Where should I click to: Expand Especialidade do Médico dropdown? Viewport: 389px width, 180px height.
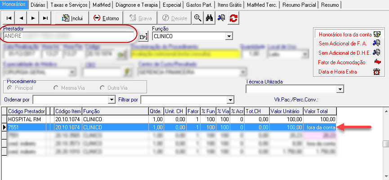point(72,72)
